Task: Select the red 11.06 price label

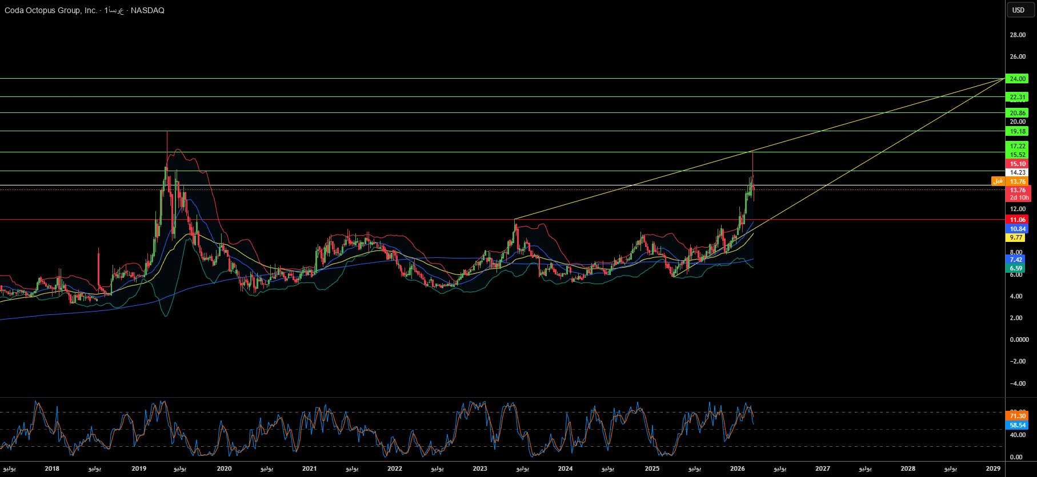Action: pyautogui.click(x=1018, y=220)
